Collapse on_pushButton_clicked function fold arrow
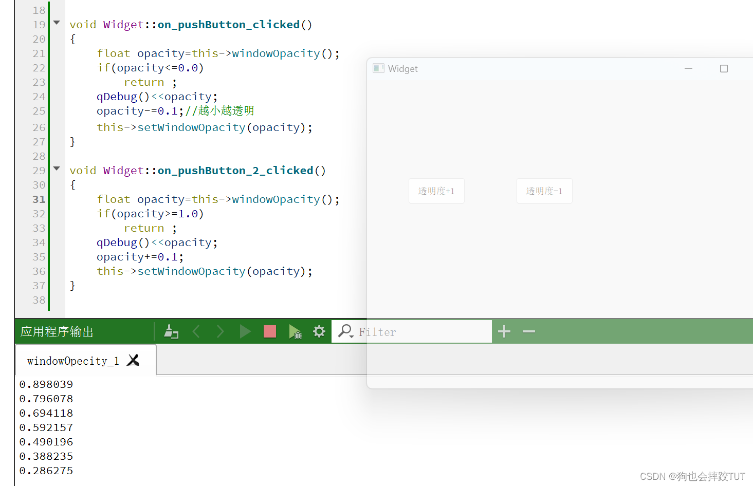The height and width of the screenshot is (486, 753). pos(57,23)
